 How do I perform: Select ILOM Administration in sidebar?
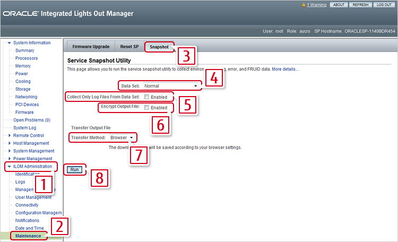32,166
